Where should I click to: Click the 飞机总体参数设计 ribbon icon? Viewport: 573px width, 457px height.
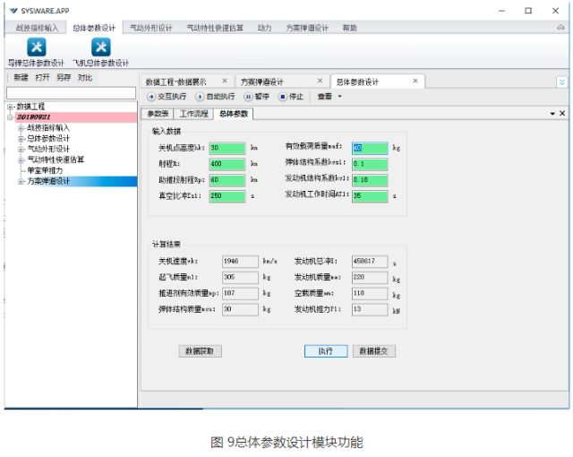point(100,47)
